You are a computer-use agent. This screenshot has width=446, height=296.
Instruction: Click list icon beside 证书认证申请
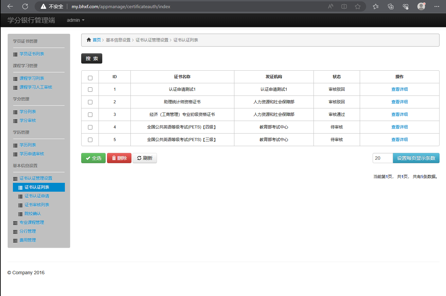coord(20,196)
